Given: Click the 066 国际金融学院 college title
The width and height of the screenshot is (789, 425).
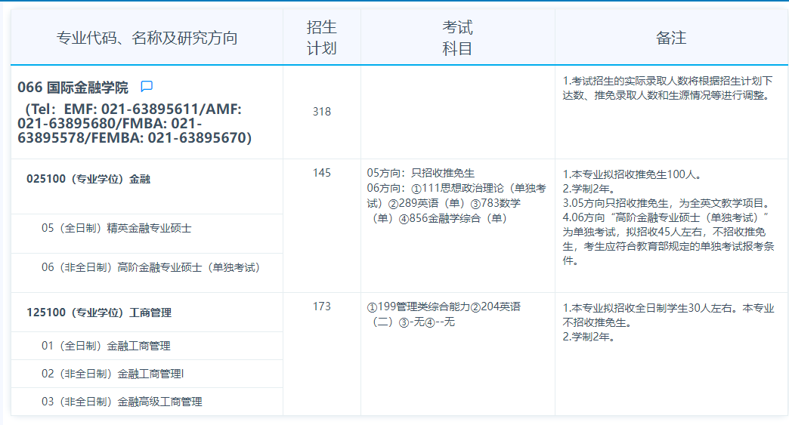Looking at the screenshot, I should pyautogui.click(x=73, y=88).
